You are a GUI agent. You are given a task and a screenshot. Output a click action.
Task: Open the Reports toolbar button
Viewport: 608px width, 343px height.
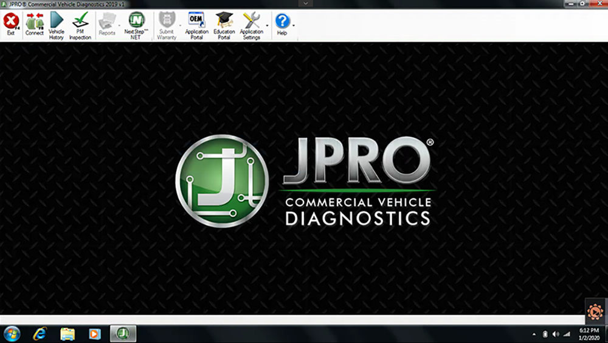(107, 24)
